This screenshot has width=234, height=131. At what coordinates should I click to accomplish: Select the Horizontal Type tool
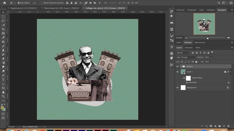click(x=3, y=80)
